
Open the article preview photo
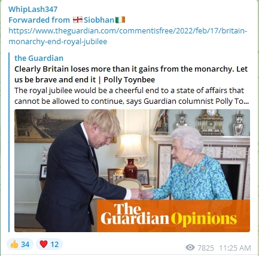click(x=132, y=171)
